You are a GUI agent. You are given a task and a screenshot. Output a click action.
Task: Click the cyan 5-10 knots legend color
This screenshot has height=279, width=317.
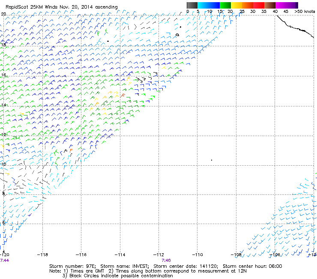pyautogui.click(x=203, y=5)
